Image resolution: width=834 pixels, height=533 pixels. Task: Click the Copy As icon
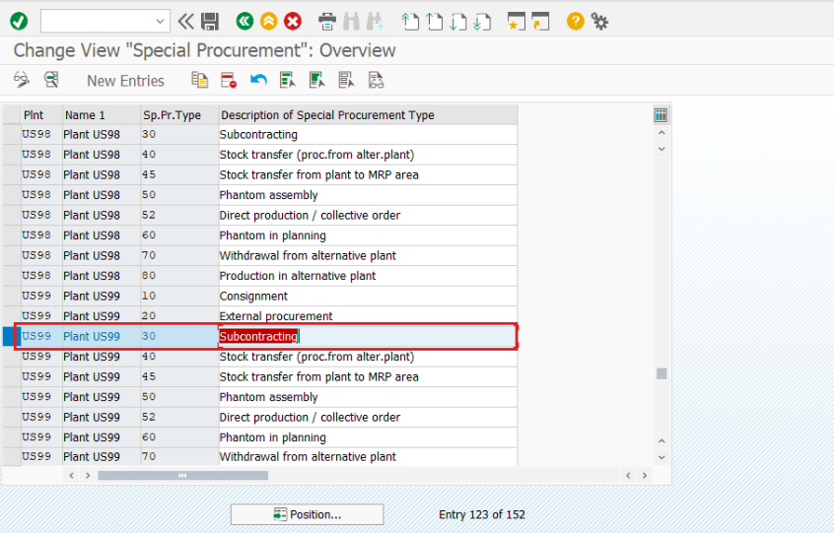(199, 81)
